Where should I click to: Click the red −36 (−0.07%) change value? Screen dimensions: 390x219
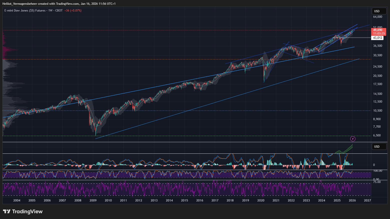point(73,11)
